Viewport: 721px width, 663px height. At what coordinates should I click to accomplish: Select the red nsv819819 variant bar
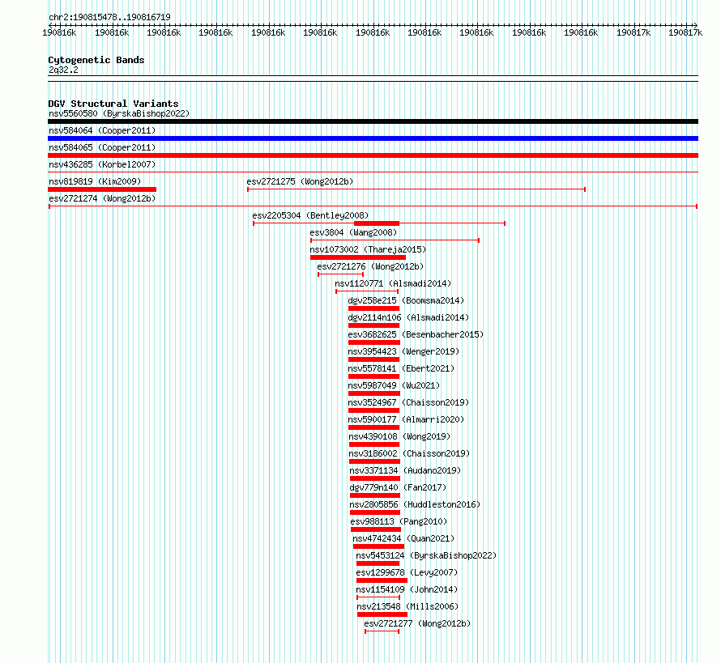(x=102, y=189)
